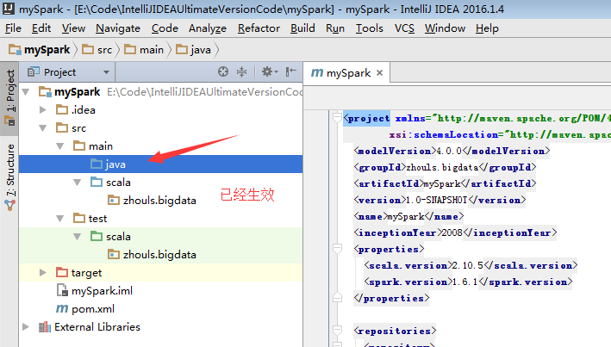
Task: Select zhouls.bigdata package under main scala
Action: click(152, 200)
